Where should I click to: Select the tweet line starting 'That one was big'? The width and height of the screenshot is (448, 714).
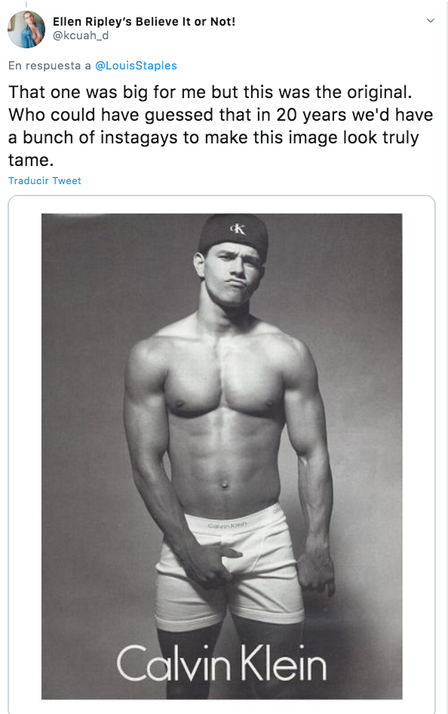(x=210, y=92)
